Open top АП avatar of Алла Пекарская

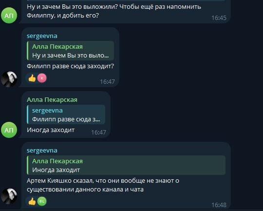(9, 15)
